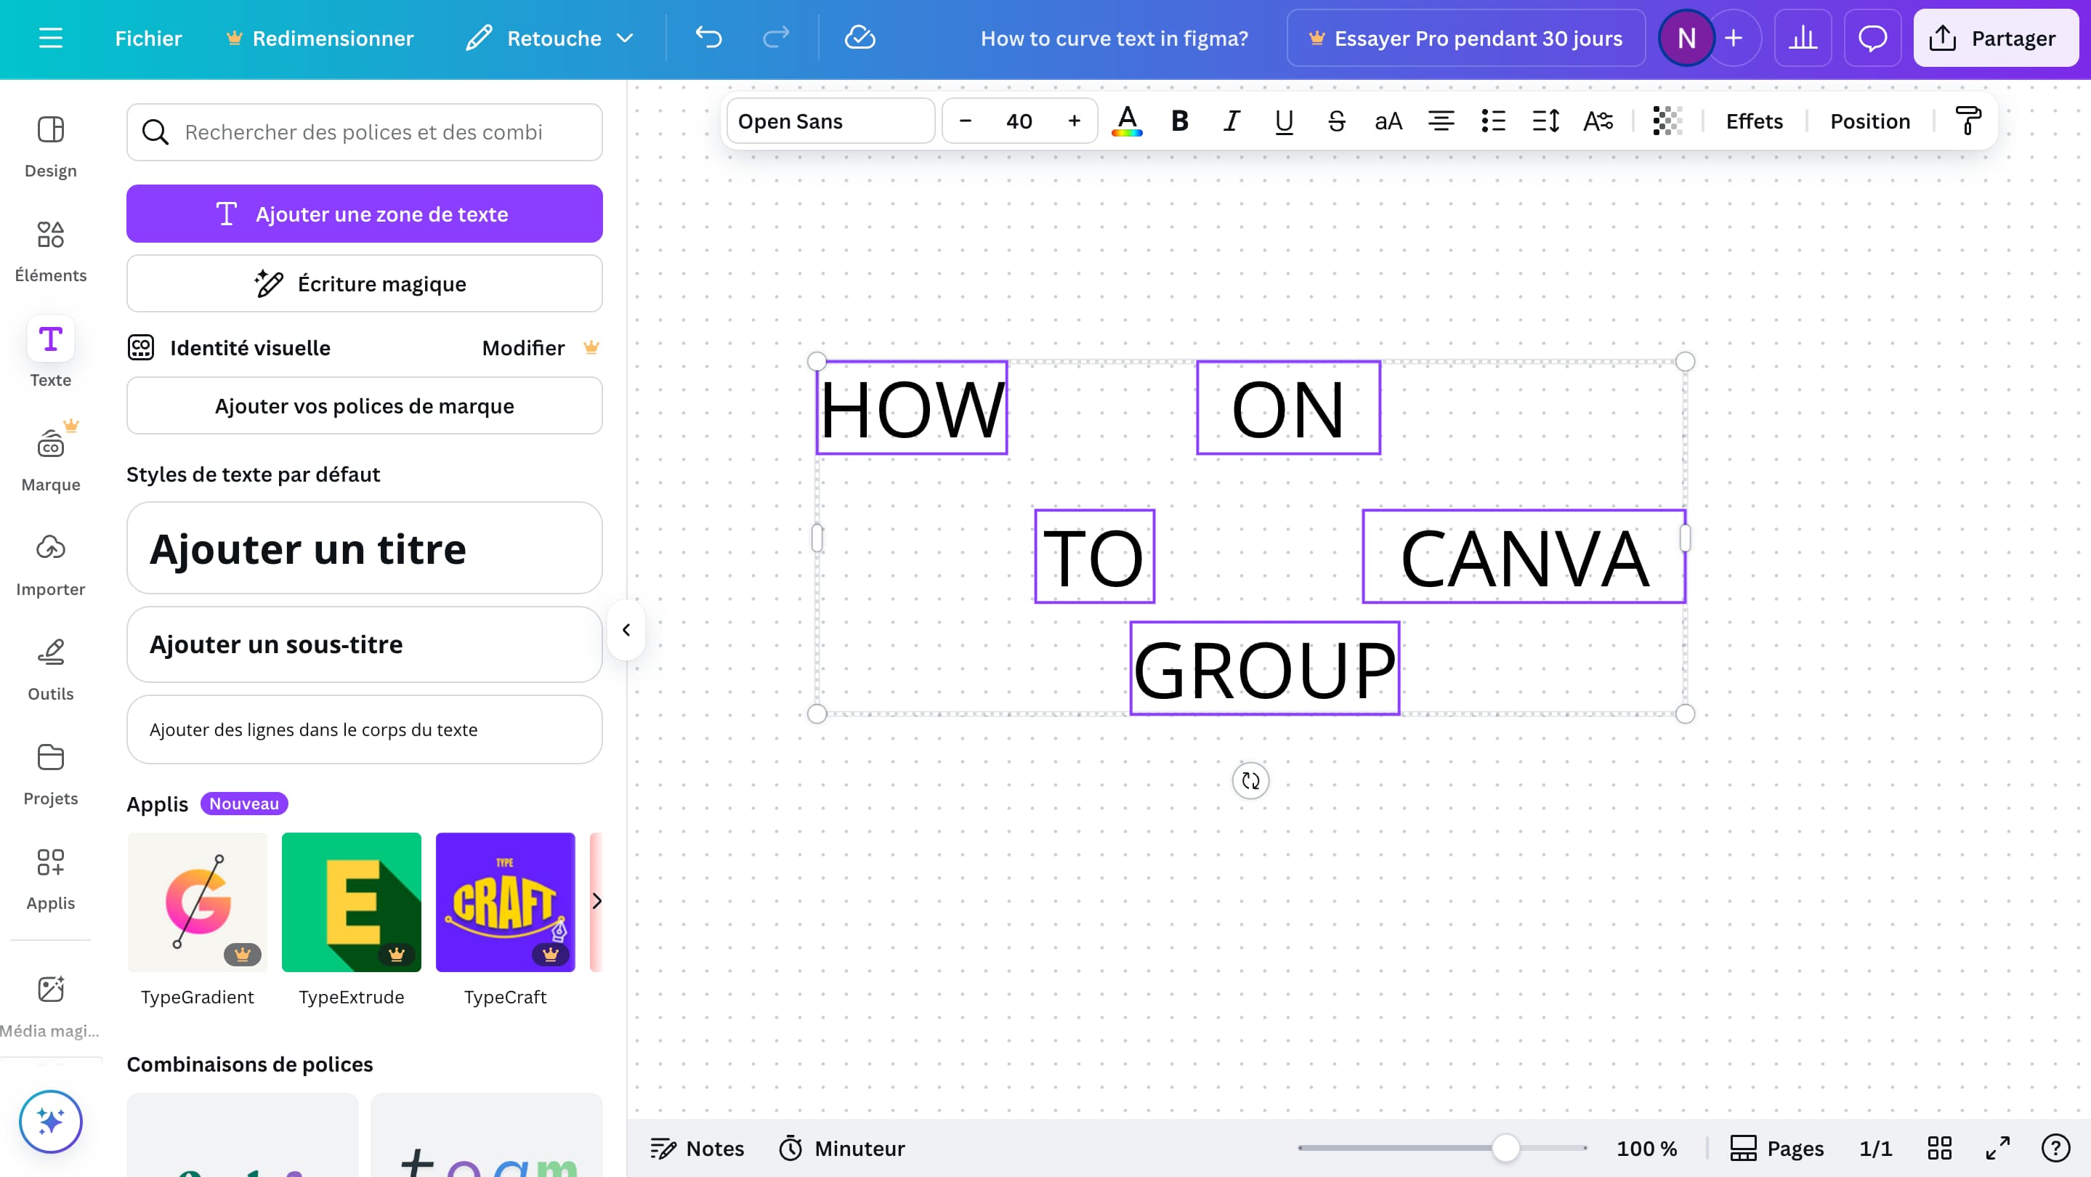The image size is (2091, 1177).
Task: Select the Texte sidebar tab
Action: click(50, 353)
